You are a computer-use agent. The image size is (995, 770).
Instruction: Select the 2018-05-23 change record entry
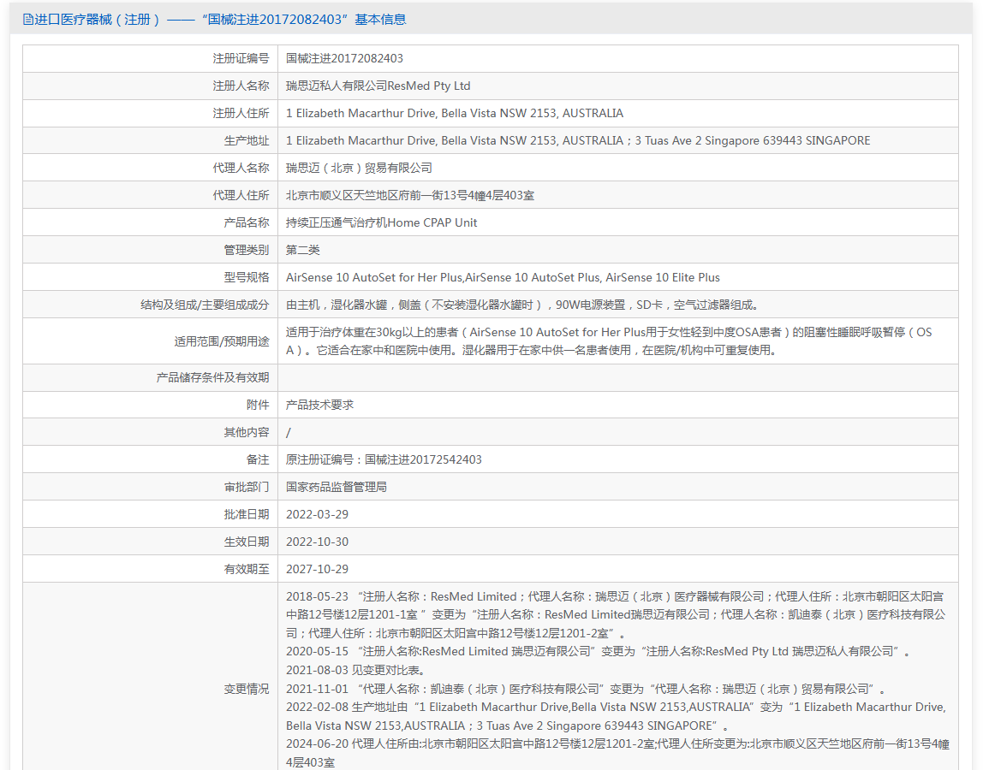616,614
